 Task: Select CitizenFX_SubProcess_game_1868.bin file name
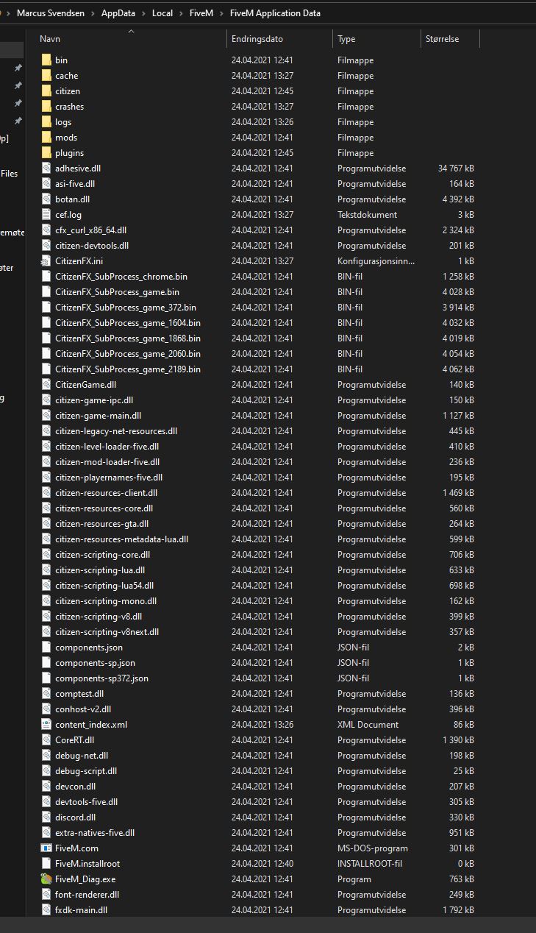pos(128,338)
